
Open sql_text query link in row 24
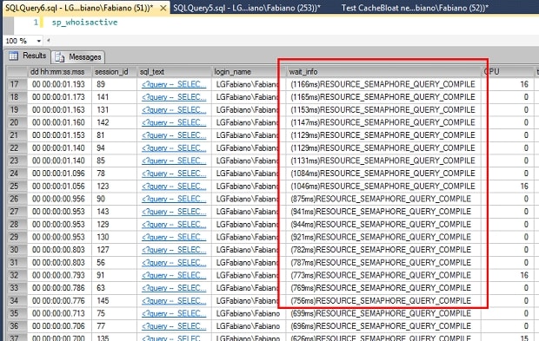tap(174, 174)
